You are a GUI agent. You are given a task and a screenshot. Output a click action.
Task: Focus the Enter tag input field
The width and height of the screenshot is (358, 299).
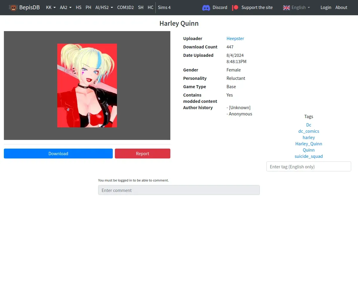click(x=309, y=167)
